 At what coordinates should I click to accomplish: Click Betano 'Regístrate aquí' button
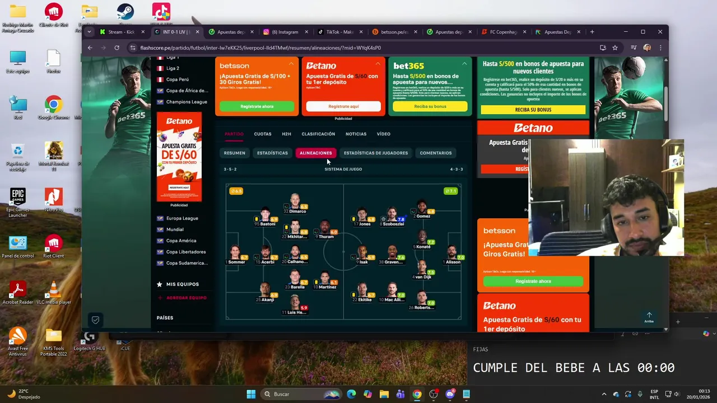343,106
